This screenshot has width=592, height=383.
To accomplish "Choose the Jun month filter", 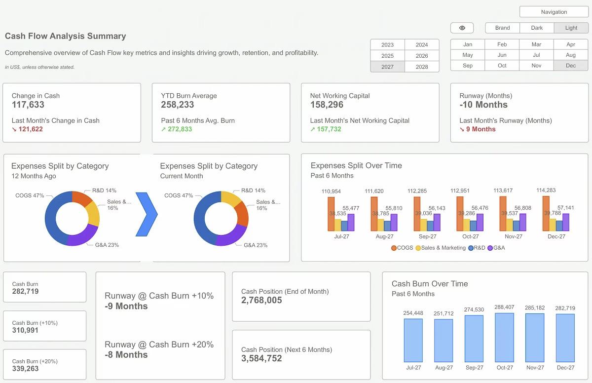I will point(502,55).
